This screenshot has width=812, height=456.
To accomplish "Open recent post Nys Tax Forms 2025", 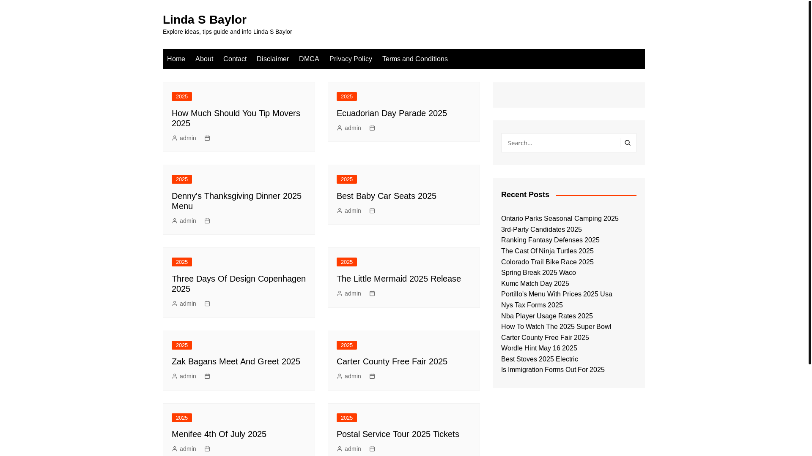I will tap(532, 305).
